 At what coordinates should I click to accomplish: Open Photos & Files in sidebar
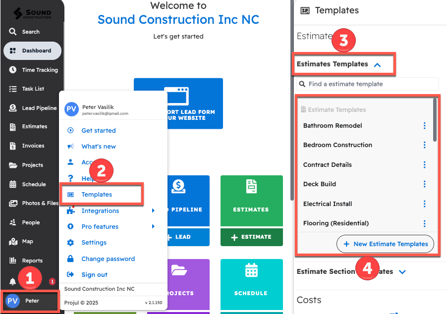13,203
